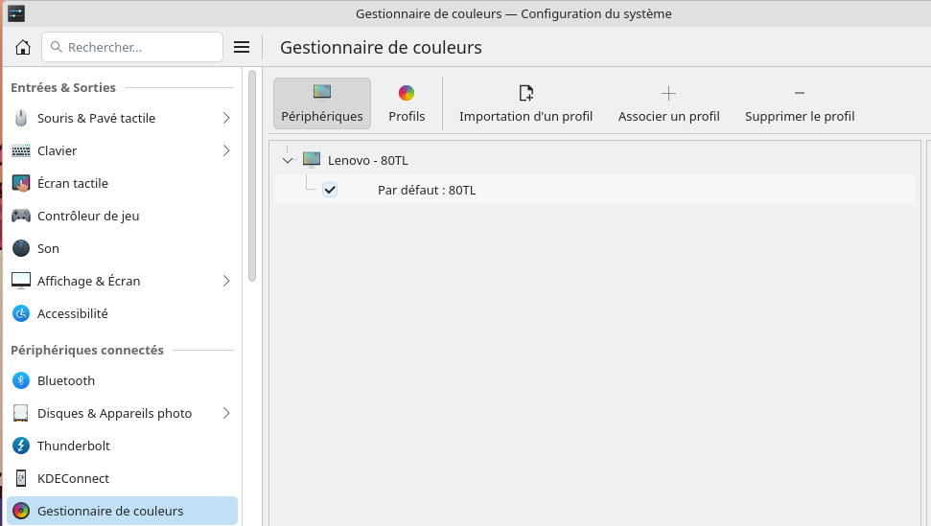Open the hamburger menu next to search

pos(241,47)
